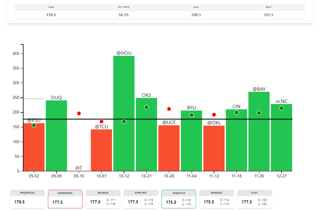This screenshot has width=324, height=211.
Task: Select the green vs.NC bar for 12-27
Action: (x=282, y=138)
